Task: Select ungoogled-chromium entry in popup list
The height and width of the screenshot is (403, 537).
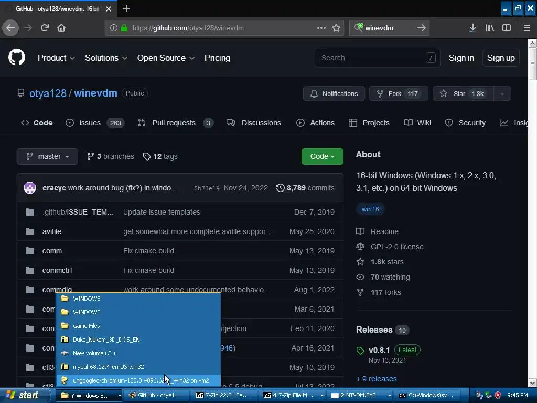Action: pyautogui.click(x=138, y=380)
